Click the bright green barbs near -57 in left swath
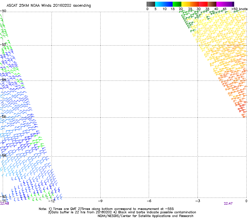This screenshot has height=218, width=249. click(x=37, y=142)
